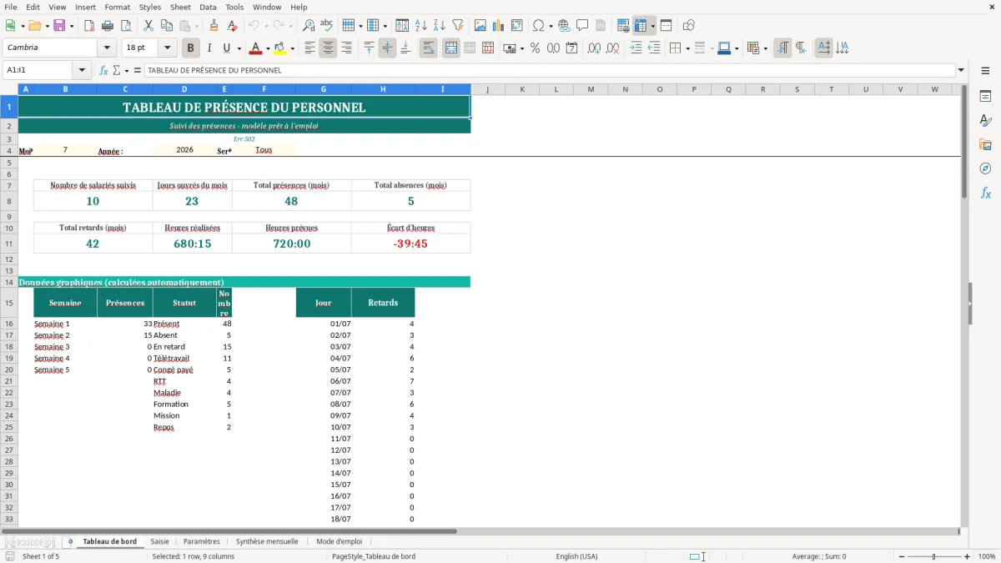The width and height of the screenshot is (1001, 563).
Task: Click the zoom out minus button
Action: 902,556
